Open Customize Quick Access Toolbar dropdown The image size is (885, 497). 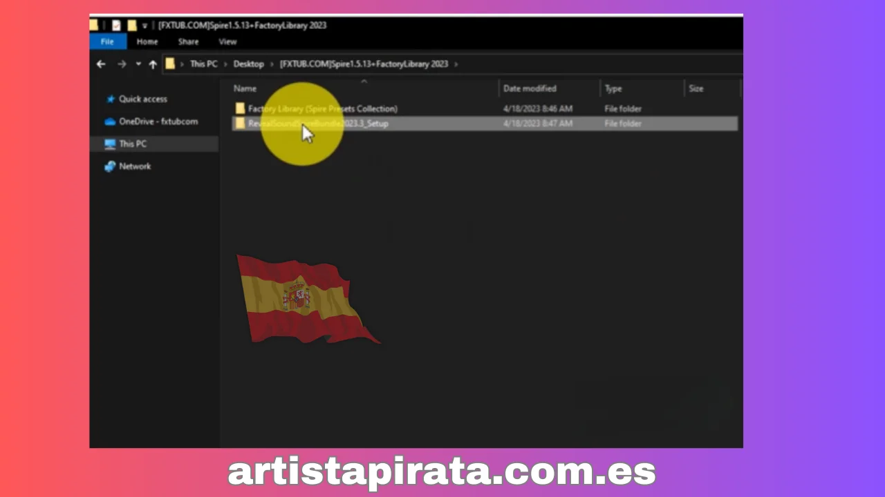coord(145,26)
